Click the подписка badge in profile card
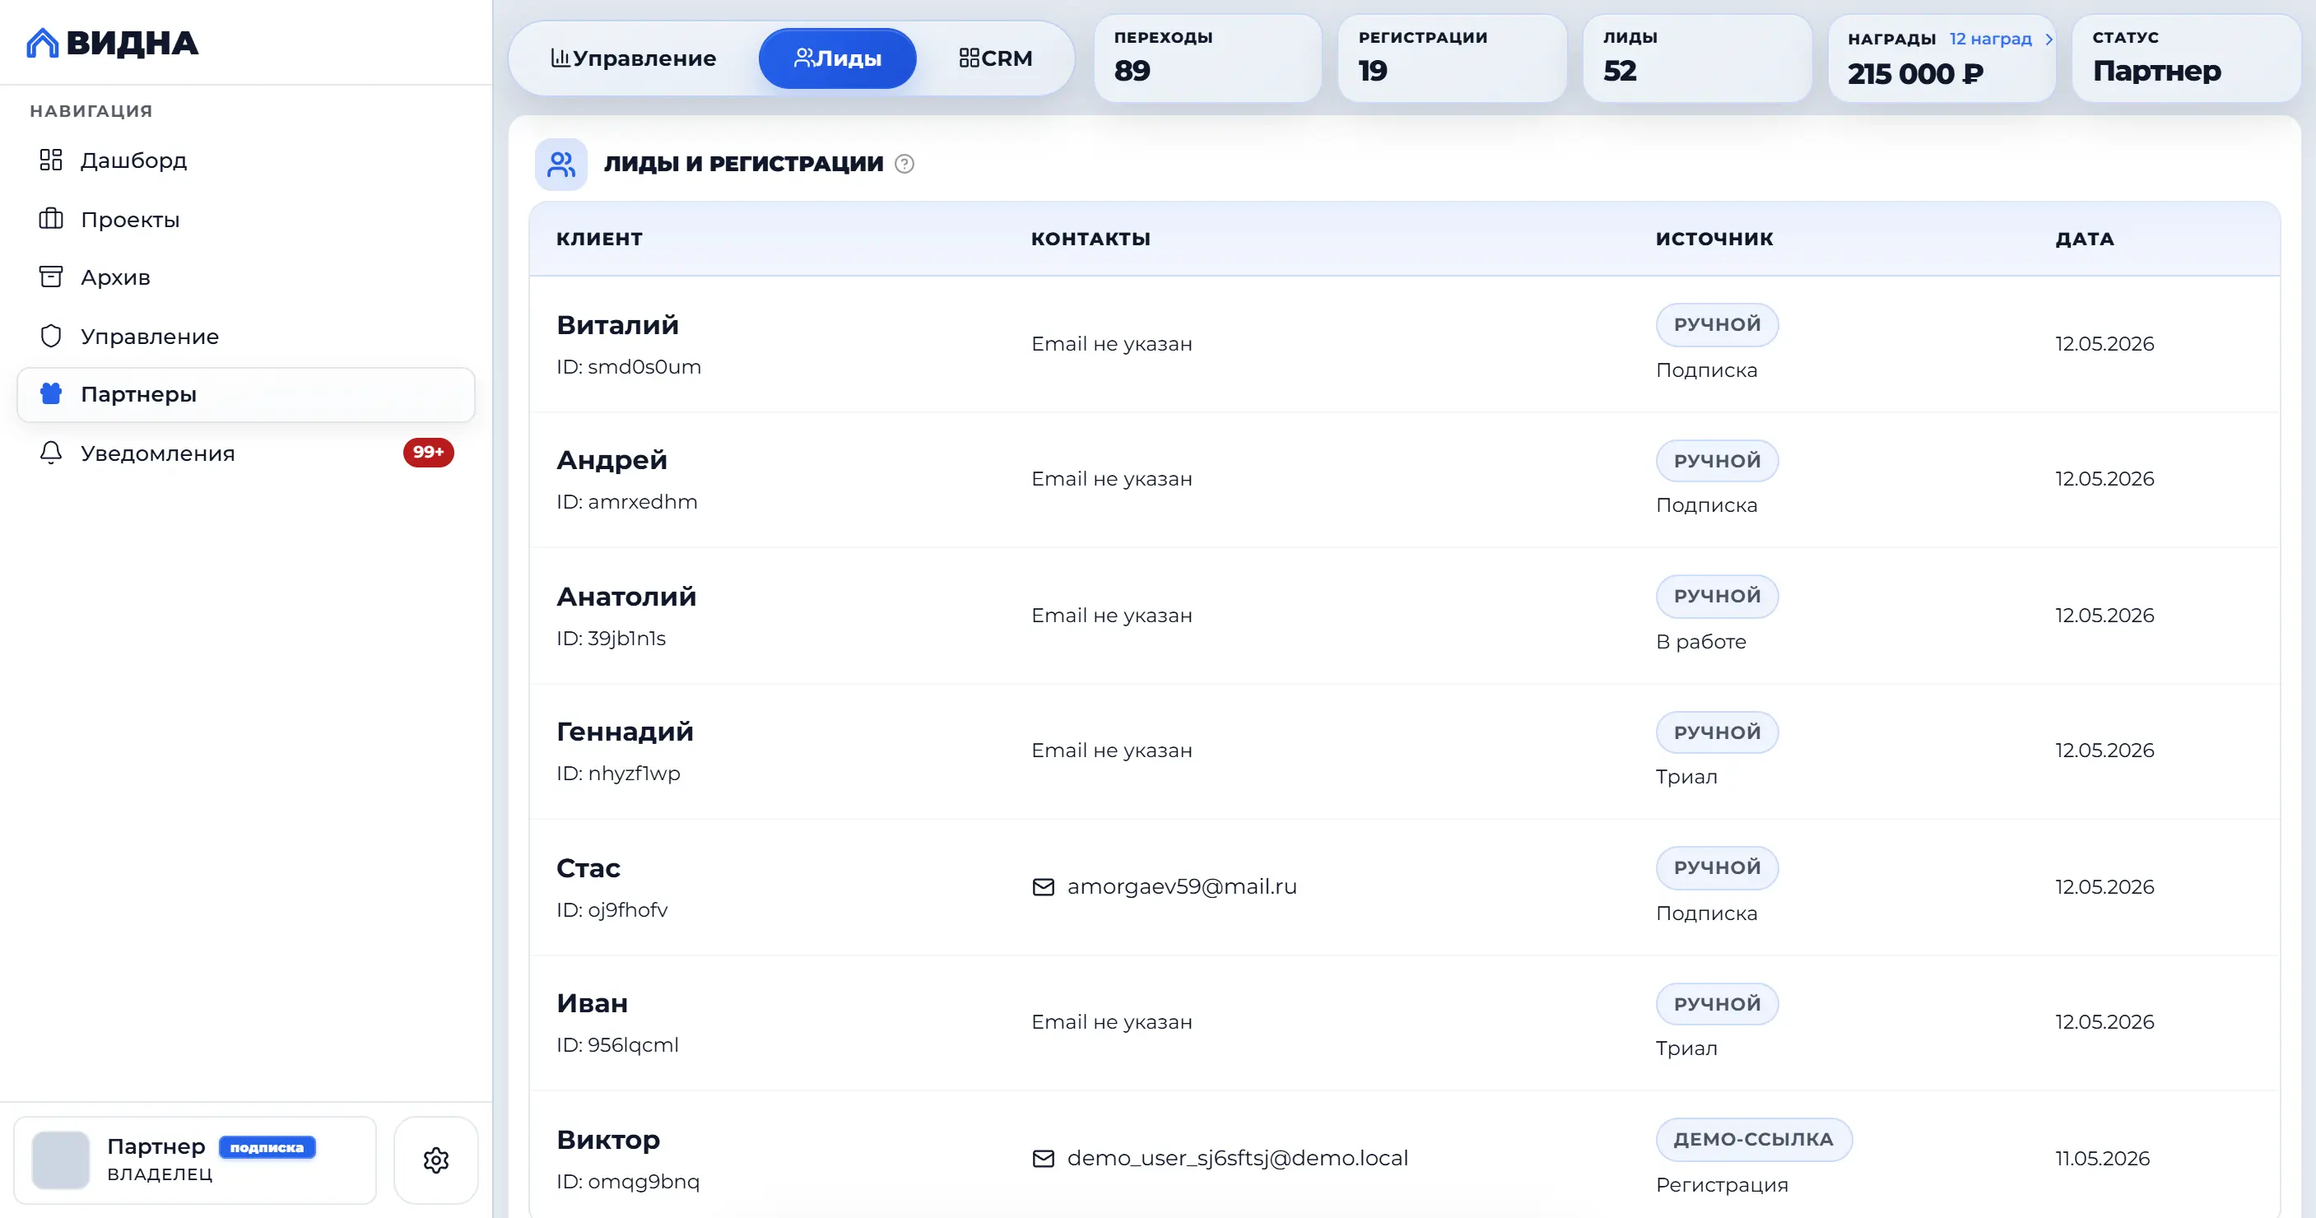 267,1147
